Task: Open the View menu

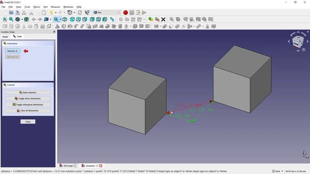Action: [x=18, y=7]
